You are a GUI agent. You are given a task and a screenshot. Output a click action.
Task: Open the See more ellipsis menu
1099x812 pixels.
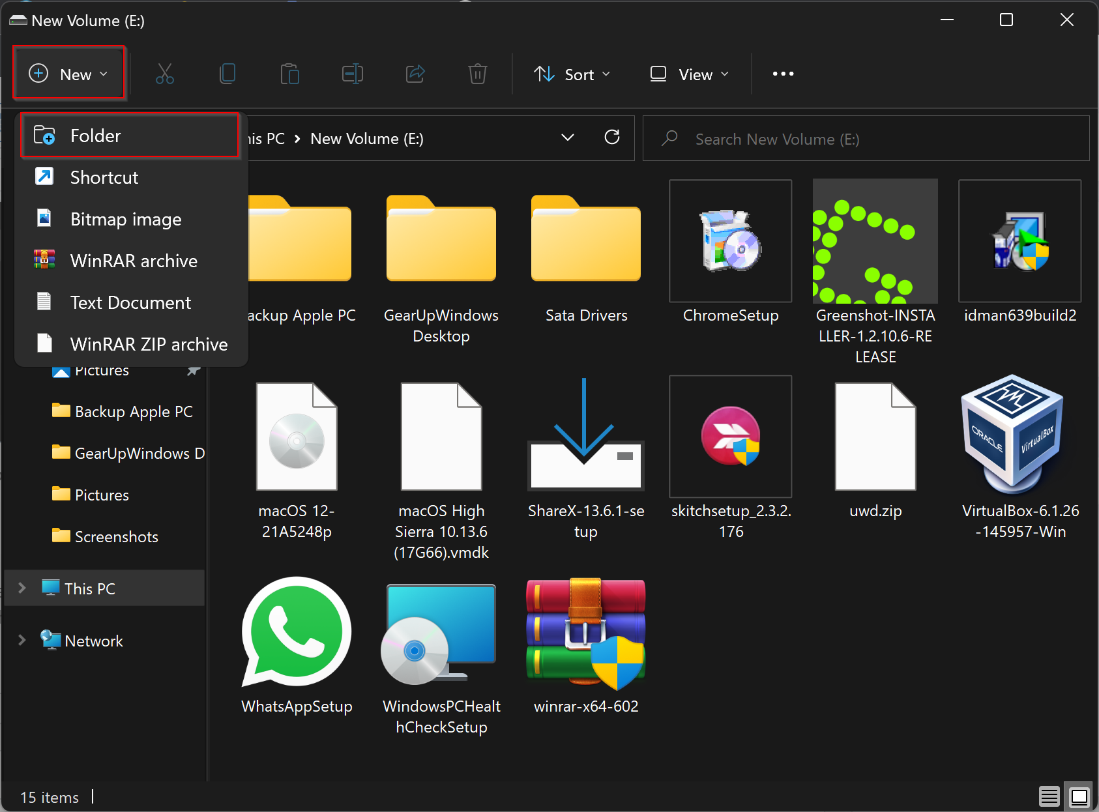(783, 74)
